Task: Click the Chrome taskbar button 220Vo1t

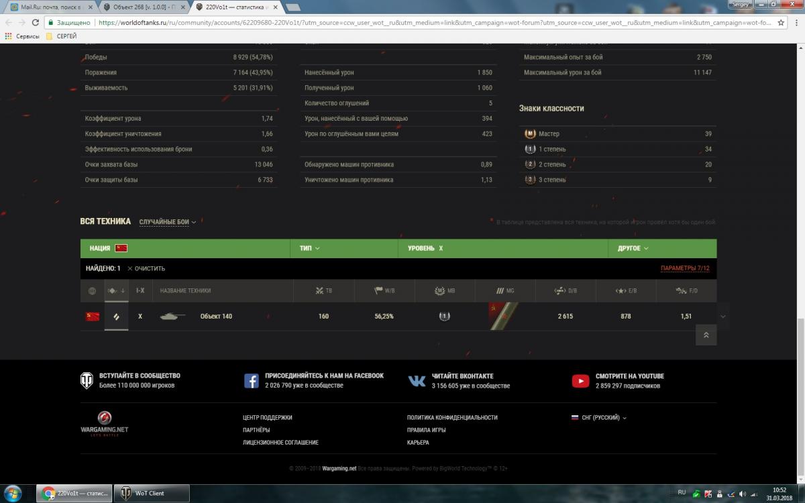Action: pyautogui.click(x=74, y=493)
